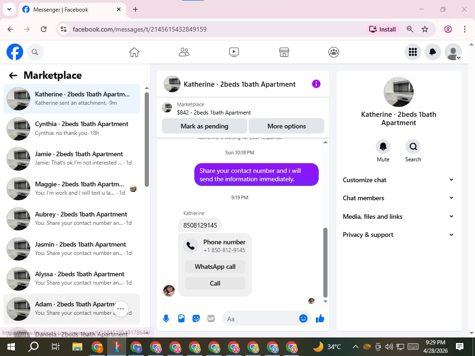This screenshot has height=356, width=475.
Task: Open the Windows notification center
Action: tap(460, 347)
